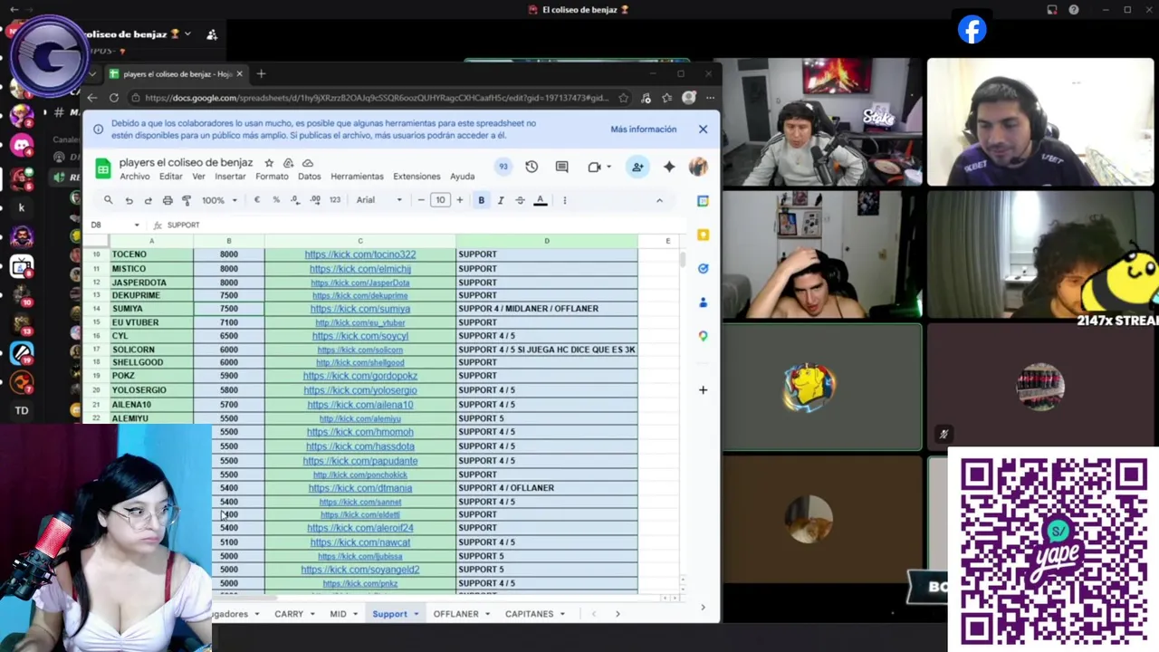Open the Archivo menu
Screen dimensions: 1159x652
135,177
